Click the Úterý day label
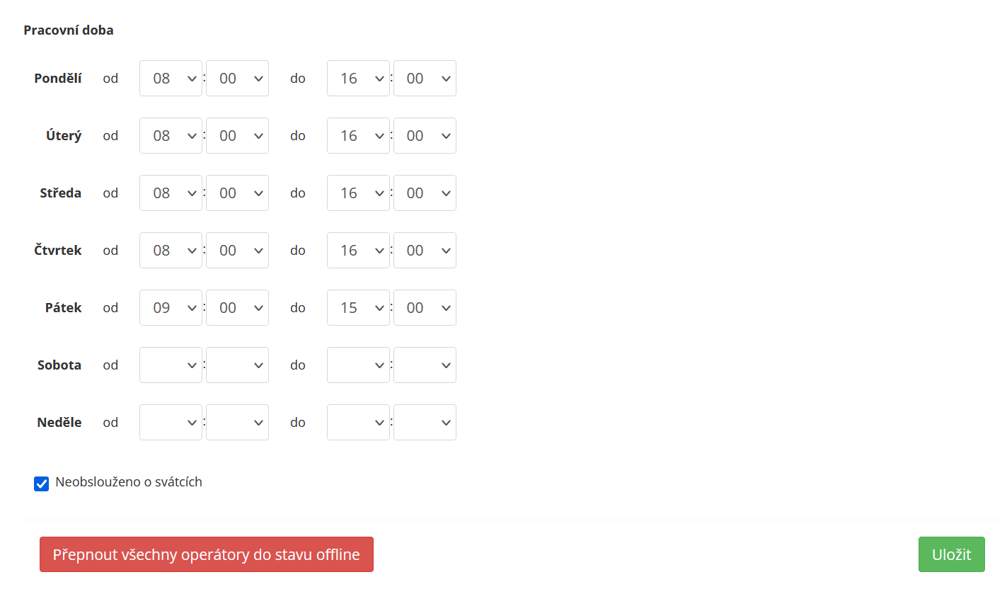Viewport: 1007px width, 594px height. (64, 136)
